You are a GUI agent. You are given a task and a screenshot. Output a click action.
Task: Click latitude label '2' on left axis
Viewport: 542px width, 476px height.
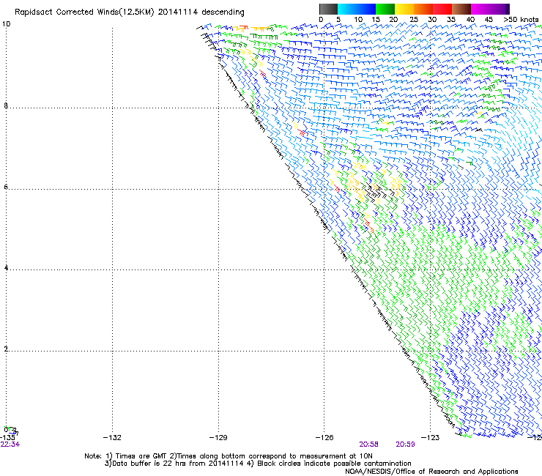point(6,349)
